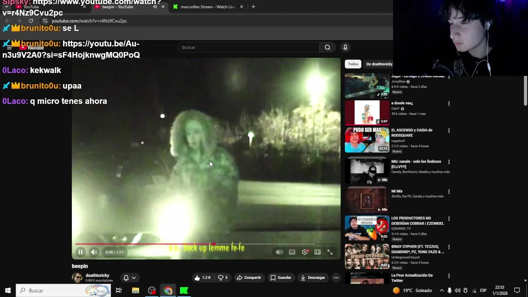Open the OBS-style round taskbar icon
Viewport: 528px width, 297px height.
(x=152, y=290)
